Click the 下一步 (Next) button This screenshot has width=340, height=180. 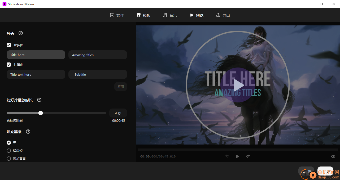(x=325, y=171)
